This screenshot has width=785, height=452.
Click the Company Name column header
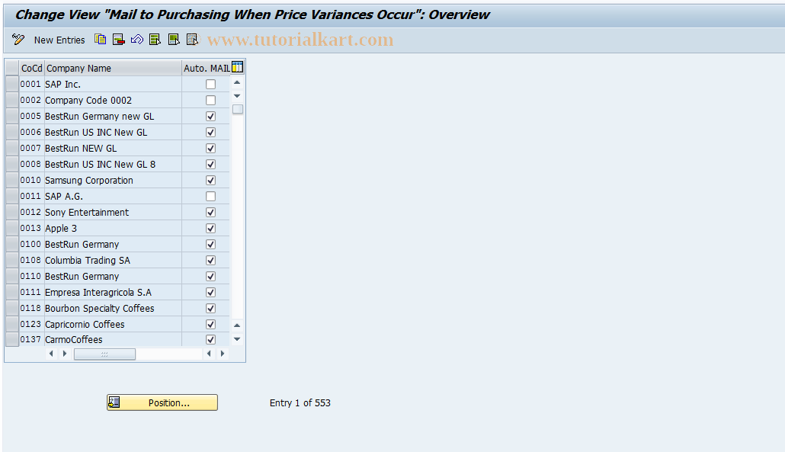pyautogui.click(x=113, y=68)
